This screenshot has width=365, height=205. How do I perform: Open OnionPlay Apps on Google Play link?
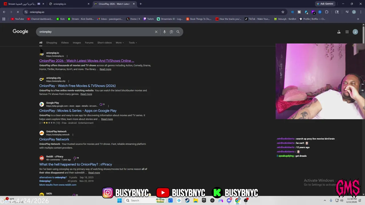(78, 111)
